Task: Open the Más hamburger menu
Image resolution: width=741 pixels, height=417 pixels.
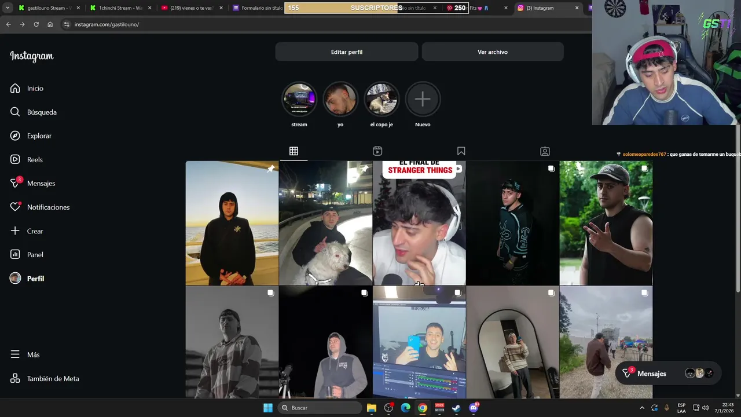Action: click(x=15, y=354)
